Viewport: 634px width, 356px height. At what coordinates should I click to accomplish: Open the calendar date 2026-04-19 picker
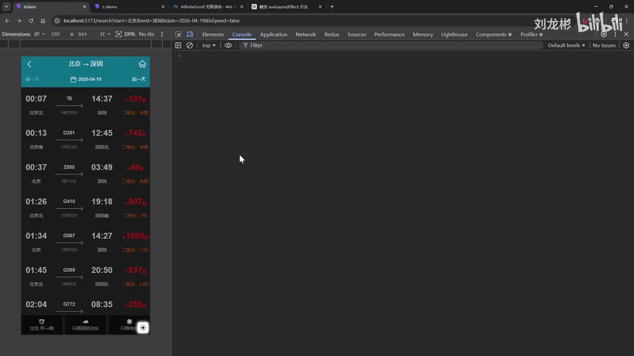click(x=86, y=79)
